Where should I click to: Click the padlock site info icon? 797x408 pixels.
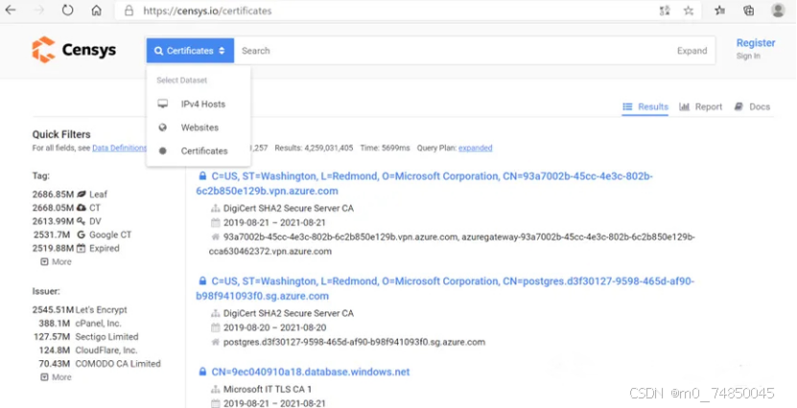point(129,11)
